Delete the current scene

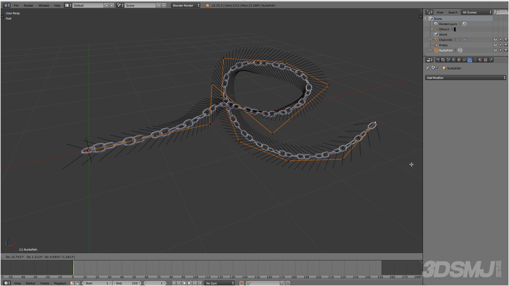click(164, 5)
